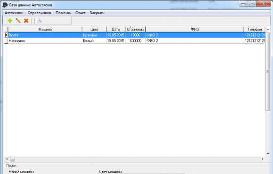Add a new record with green plus icon
The height and width of the screenshot is (174, 273).
point(10,21)
